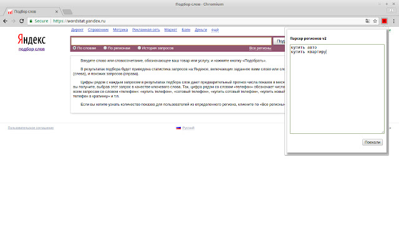Click the Поехали button in parser popup
Screen dimensions: 399x249
(372, 143)
